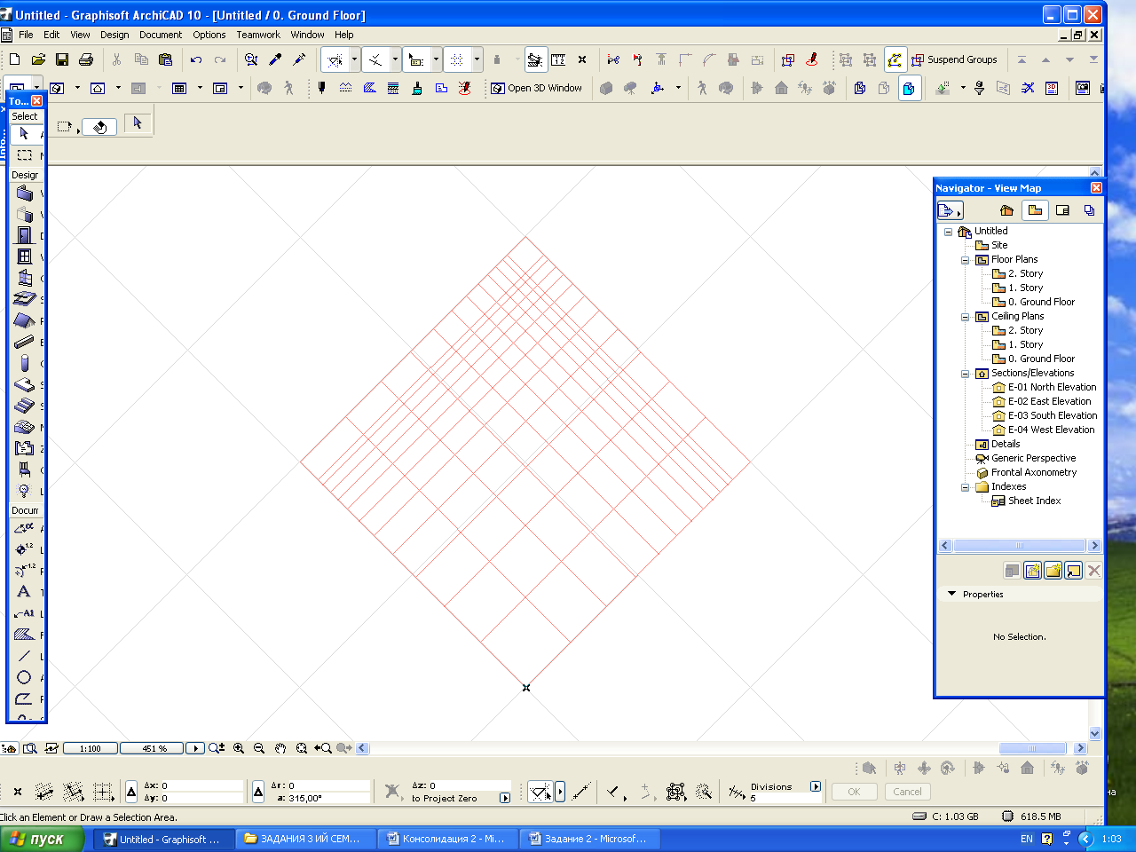Viewport: 1136px width, 852px height.
Task: Open the File menu
Action: point(26,35)
